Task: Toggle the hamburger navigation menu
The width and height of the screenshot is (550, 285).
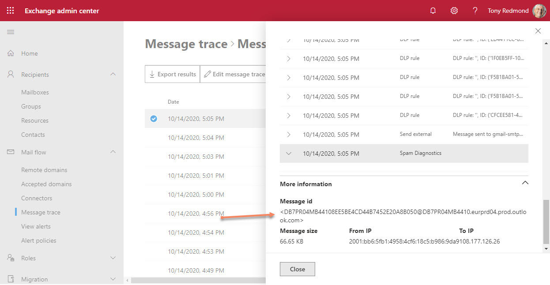Action: [11, 32]
